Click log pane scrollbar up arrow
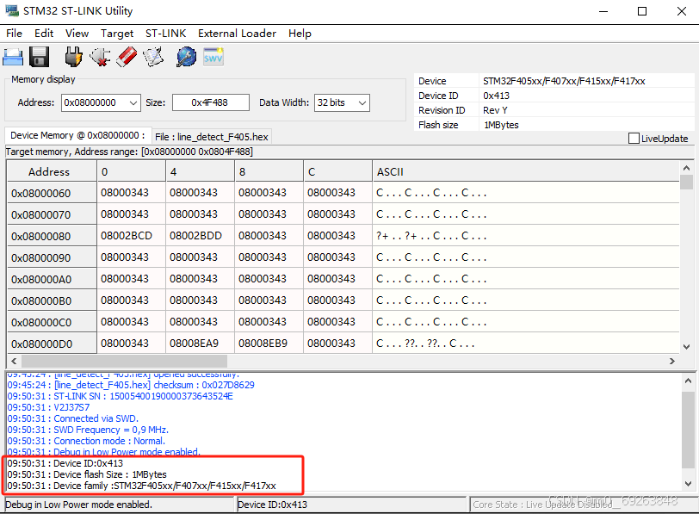This screenshot has width=699, height=514. click(x=688, y=381)
